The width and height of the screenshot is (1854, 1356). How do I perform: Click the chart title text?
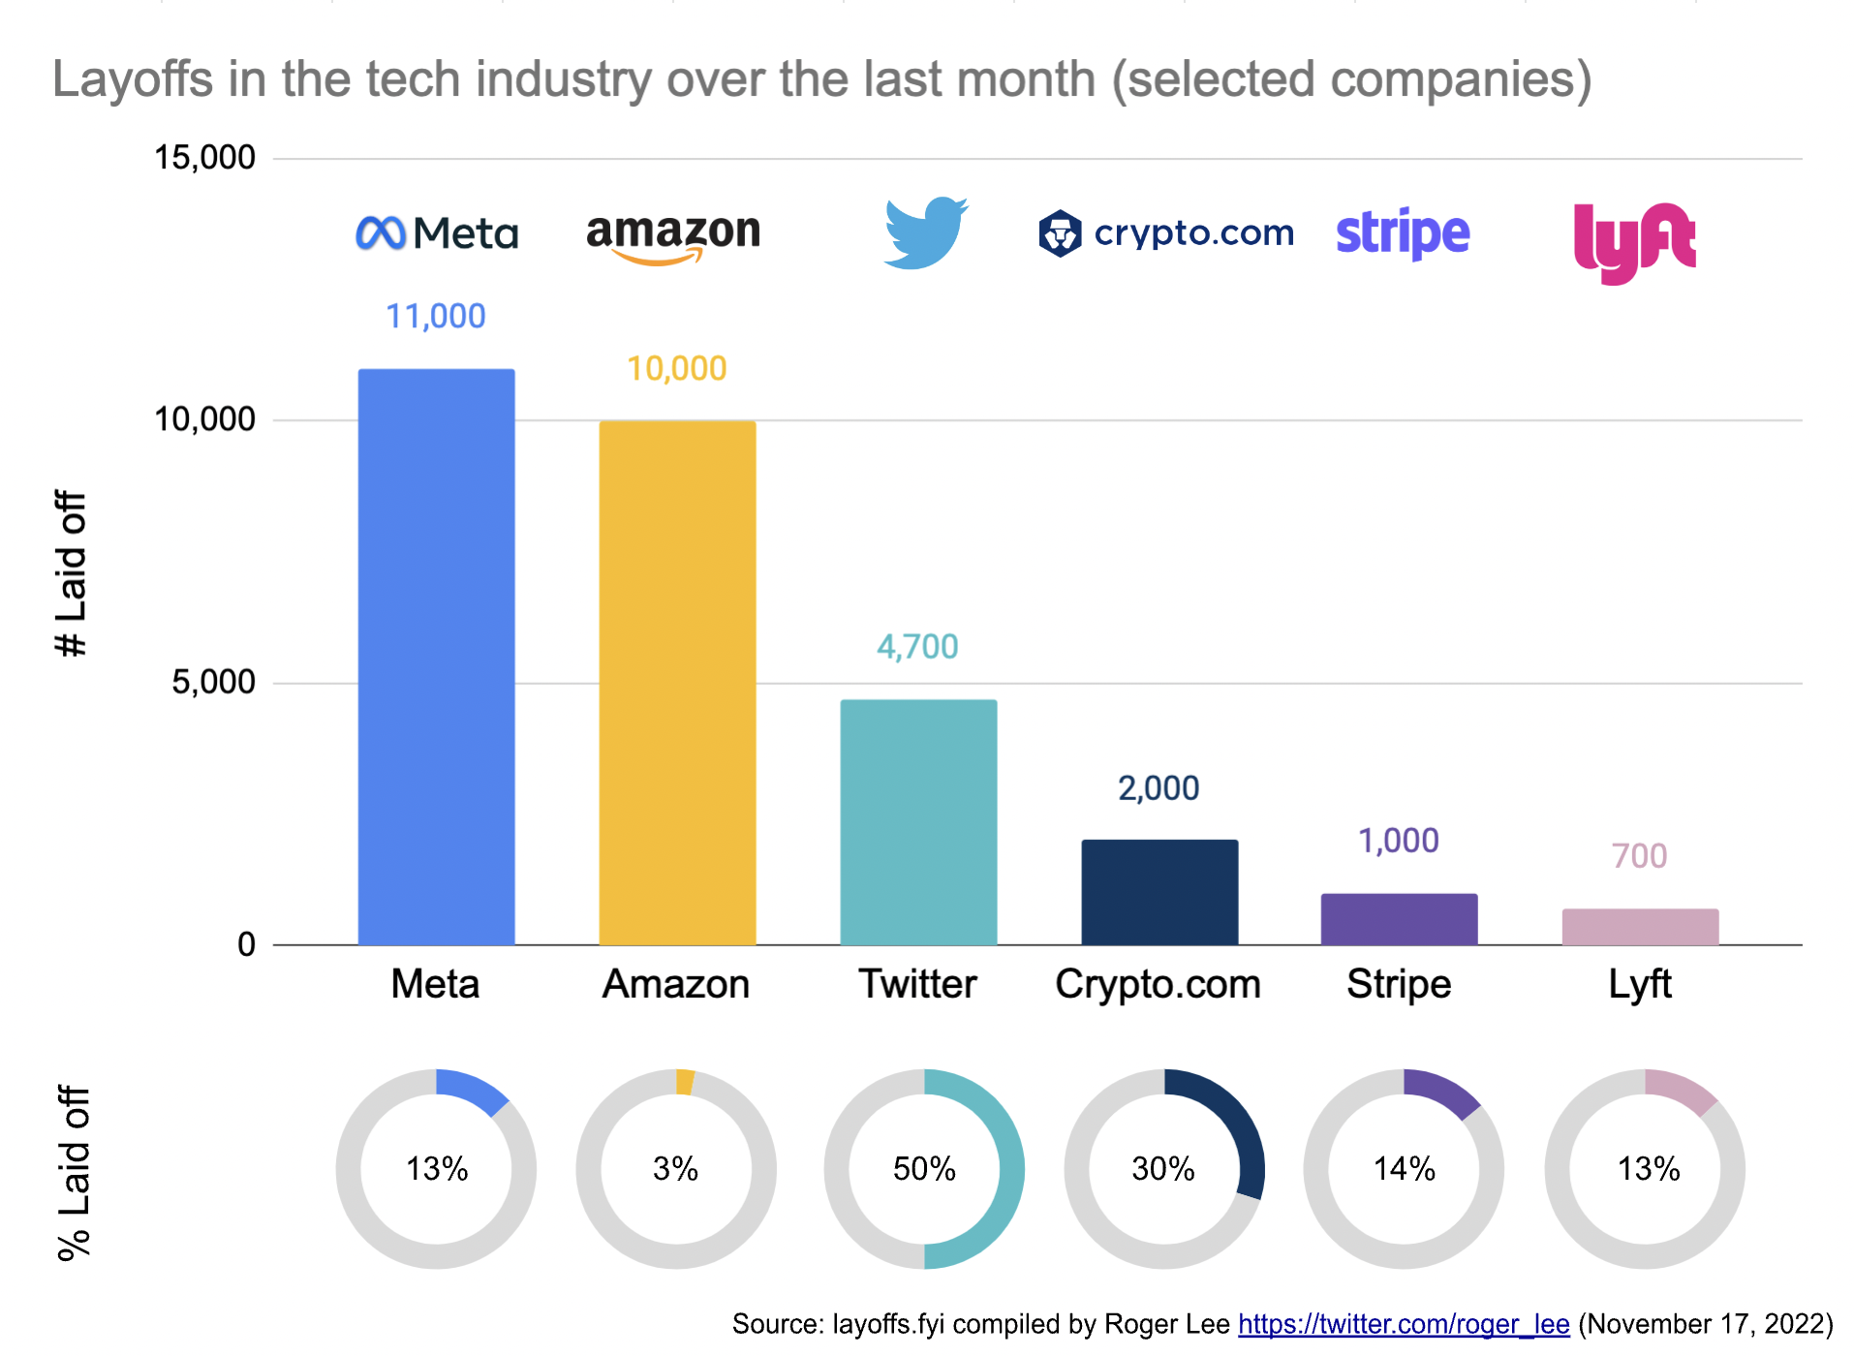[x=821, y=79]
